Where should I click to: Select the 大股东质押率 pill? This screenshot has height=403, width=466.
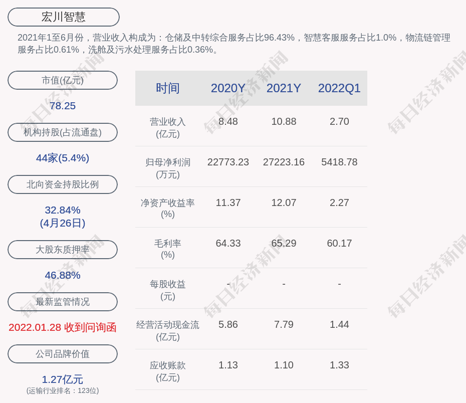pyautogui.click(x=63, y=249)
